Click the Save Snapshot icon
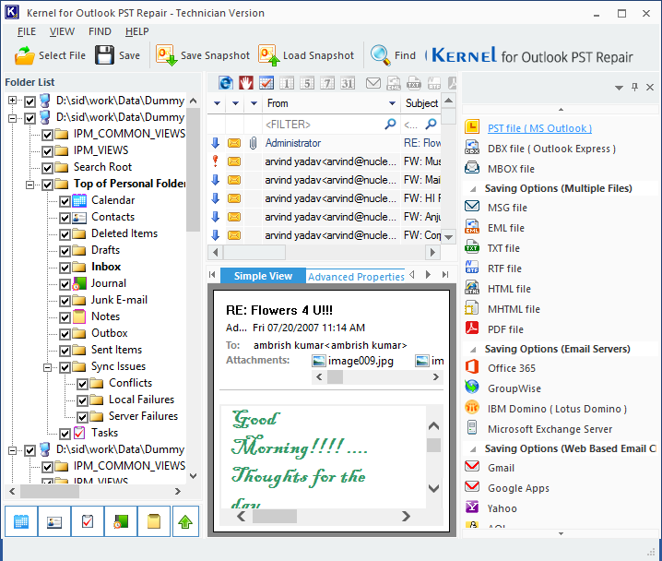 pos(166,55)
